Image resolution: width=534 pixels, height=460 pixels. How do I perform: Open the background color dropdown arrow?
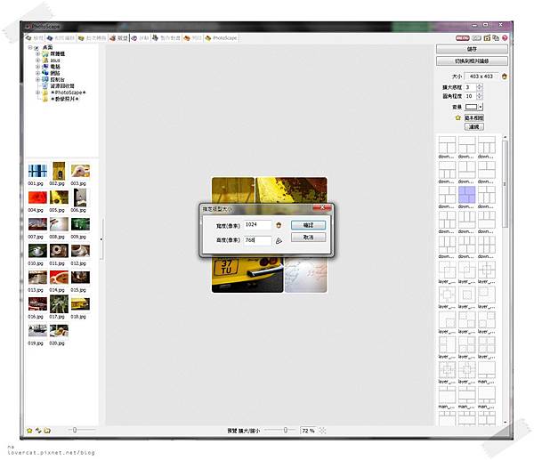(x=481, y=107)
